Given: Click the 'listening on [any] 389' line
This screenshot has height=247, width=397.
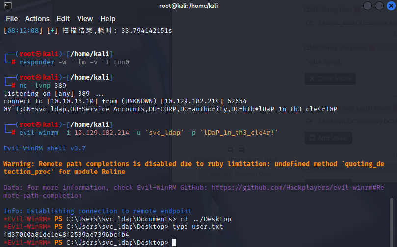Looking at the screenshot, I should 53,93.
